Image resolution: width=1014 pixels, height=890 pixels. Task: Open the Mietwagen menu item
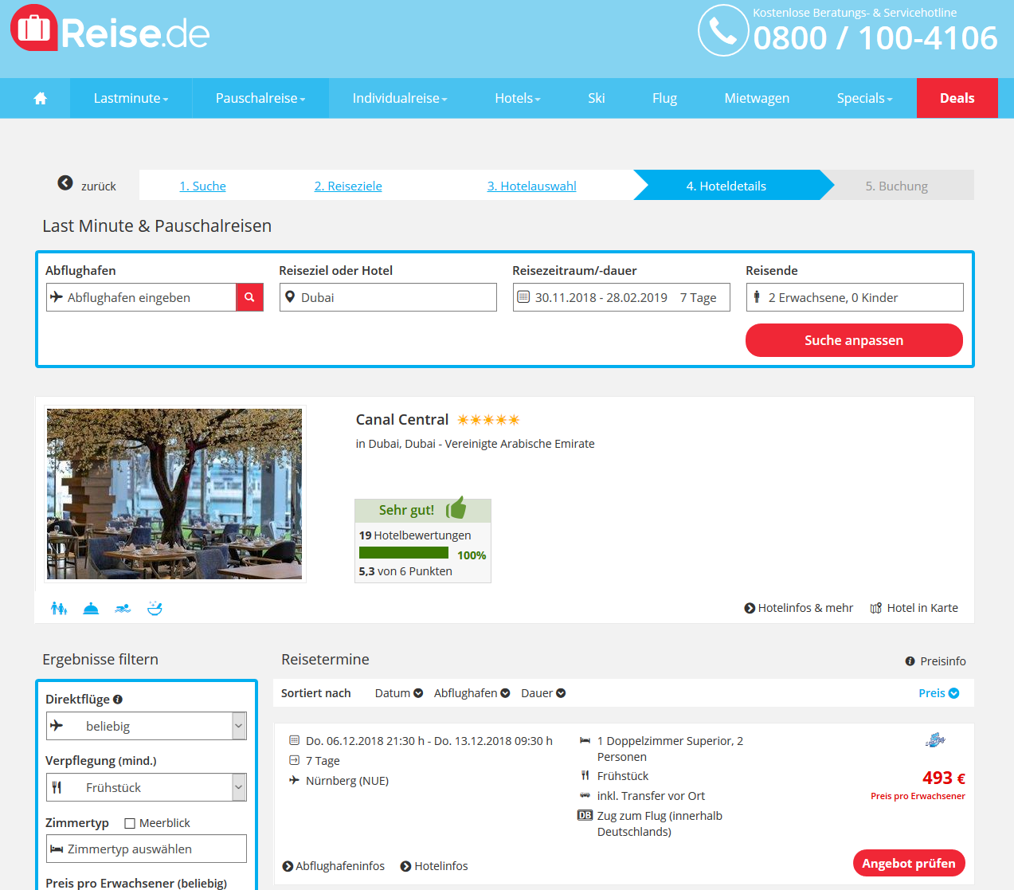(757, 98)
